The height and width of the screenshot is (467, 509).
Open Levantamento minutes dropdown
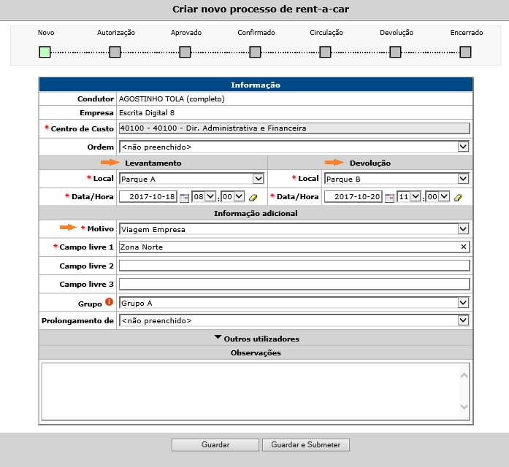click(232, 196)
